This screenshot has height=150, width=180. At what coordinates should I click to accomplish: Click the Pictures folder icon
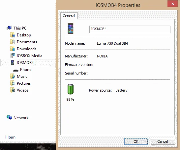13,83
